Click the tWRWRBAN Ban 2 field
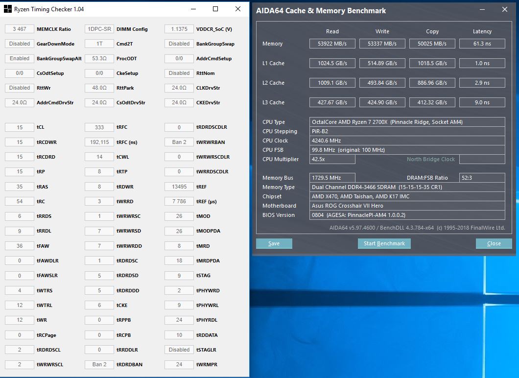519x378 pixels. (x=179, y=142)
